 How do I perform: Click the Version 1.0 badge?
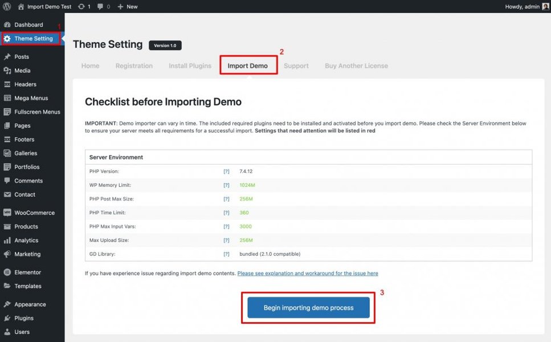click(165, 46)
